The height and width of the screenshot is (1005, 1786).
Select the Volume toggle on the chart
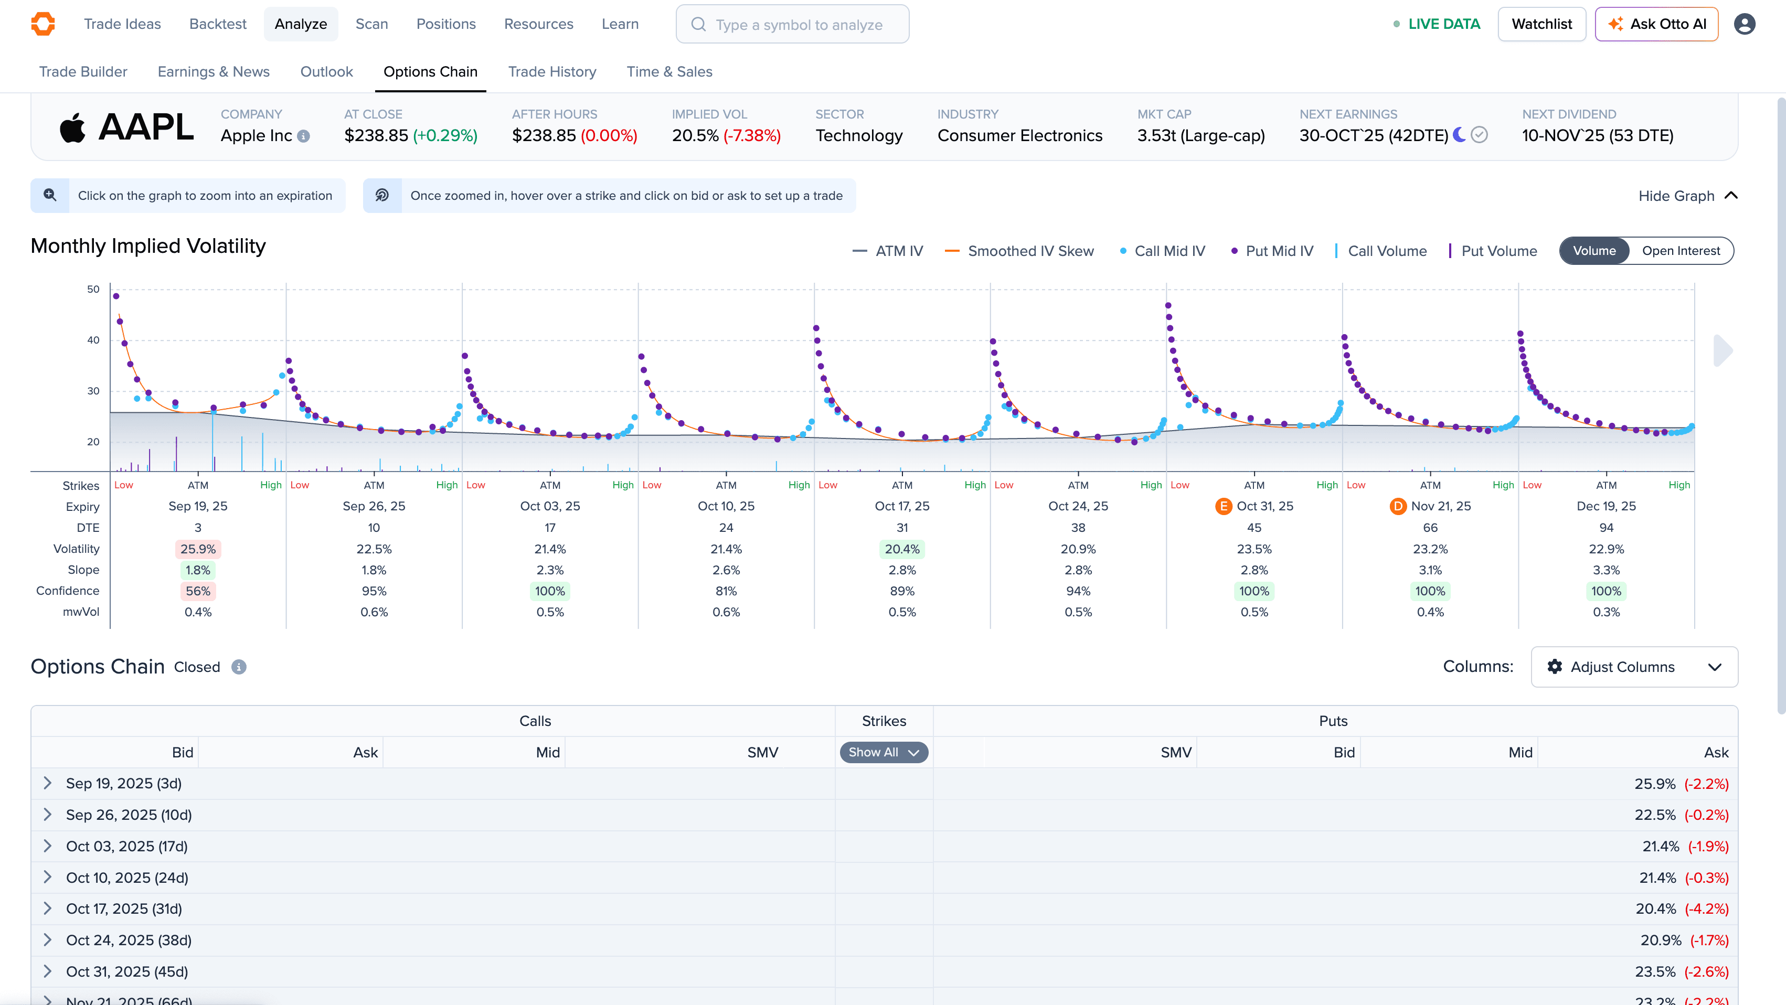click(1594, 250)
